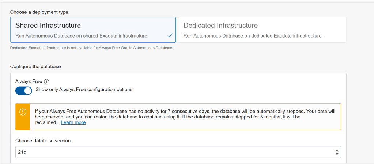
Task: Disable the Always Free toggle switch
Action: (x=24, y=90)
